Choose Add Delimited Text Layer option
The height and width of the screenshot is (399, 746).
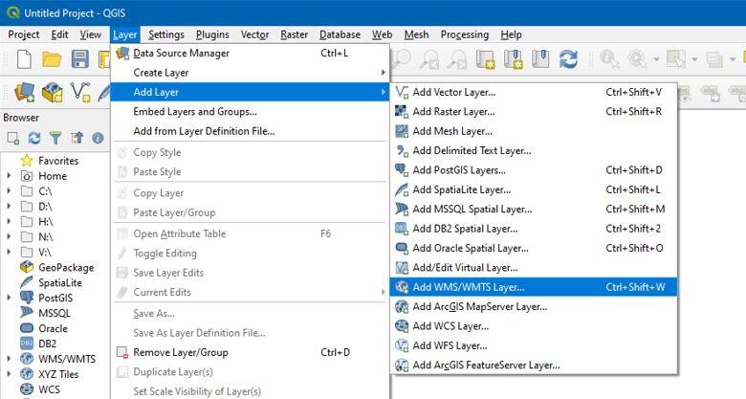coord(534,150)
